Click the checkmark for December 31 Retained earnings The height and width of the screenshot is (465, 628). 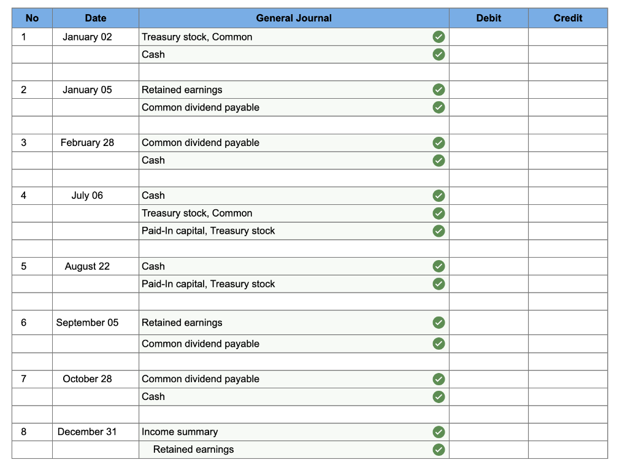click(438, 450)
